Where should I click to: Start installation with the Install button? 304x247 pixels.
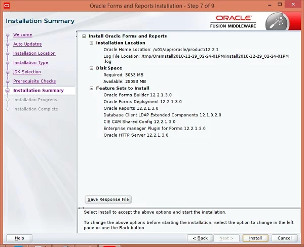[x=255, y=238]
